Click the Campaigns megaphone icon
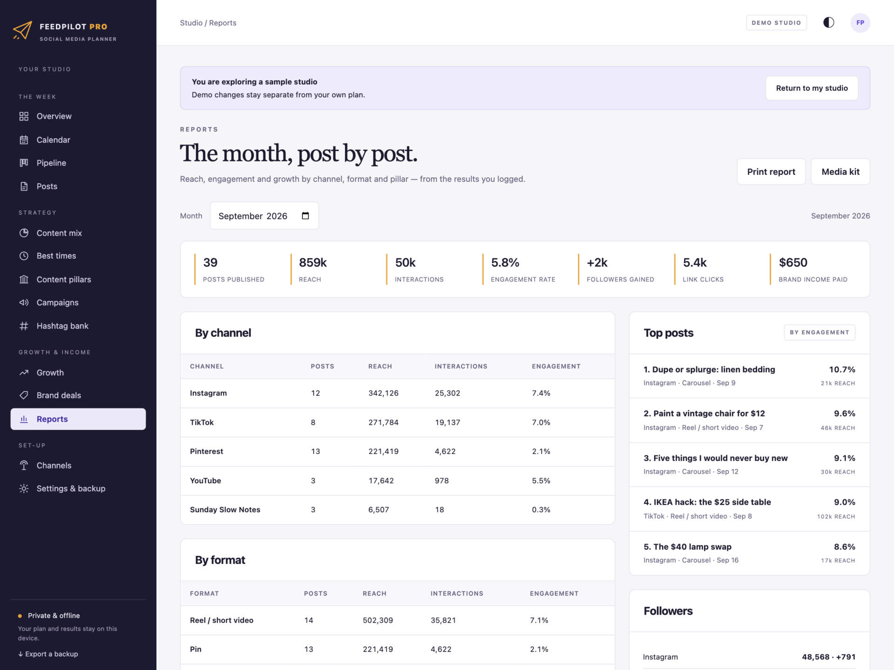Screen dimensions: 894x670 24,302
